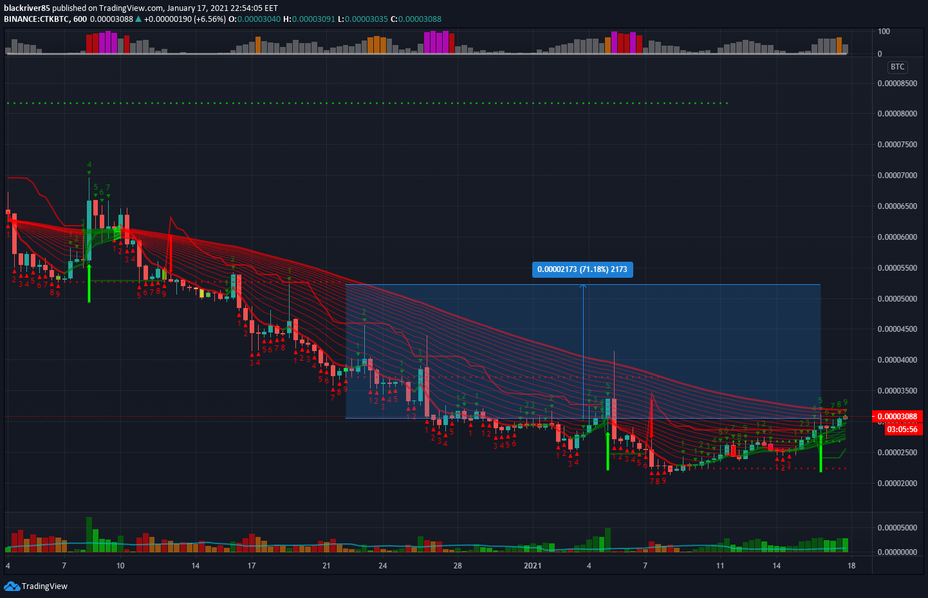Image resolution: width=928 pixels, height=598 pixels.
Task: Click the Low value 0.00003035
Action: click(x=366, y=19)
